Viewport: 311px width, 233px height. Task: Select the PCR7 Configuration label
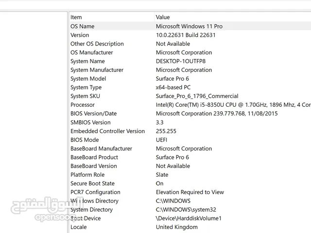tap(95, 192)
